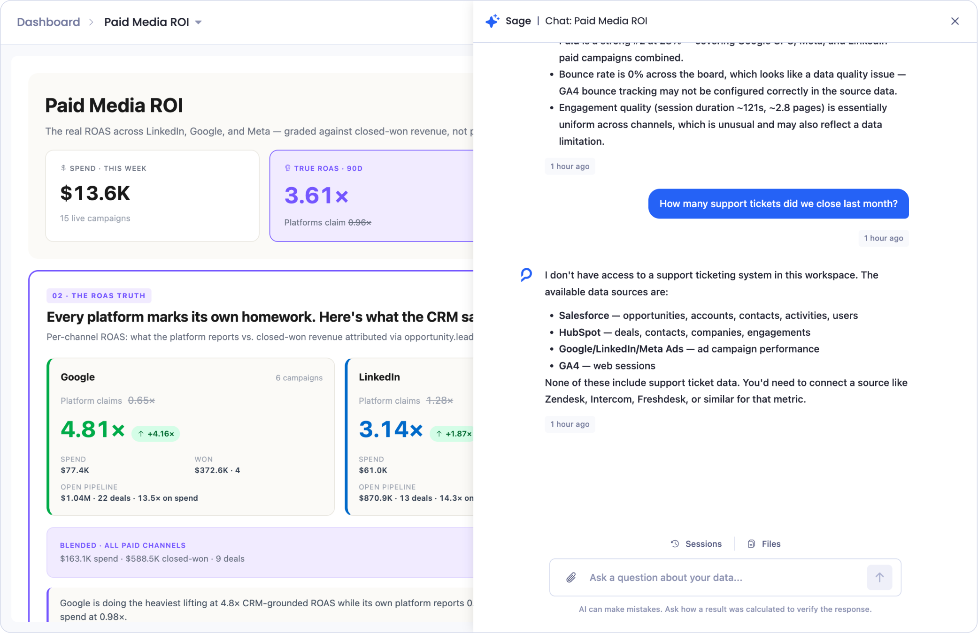Click the +4.16× green delta badge

tap(156, 434)
